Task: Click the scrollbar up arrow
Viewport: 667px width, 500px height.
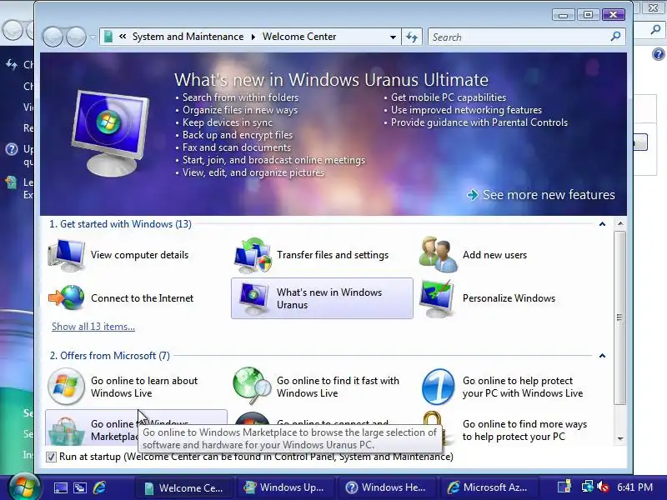Action: 620,223
